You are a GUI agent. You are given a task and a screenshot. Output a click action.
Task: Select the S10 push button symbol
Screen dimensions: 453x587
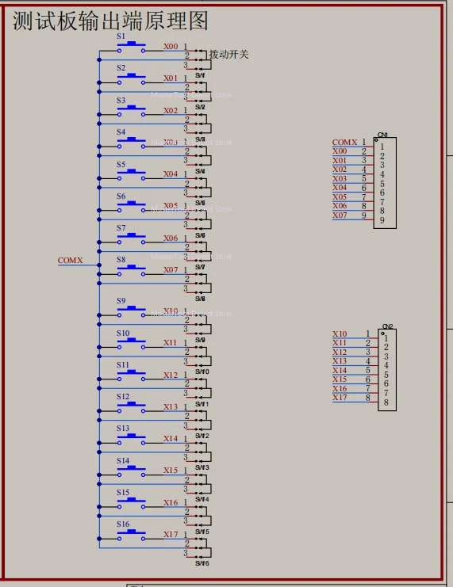click(131, 344)
